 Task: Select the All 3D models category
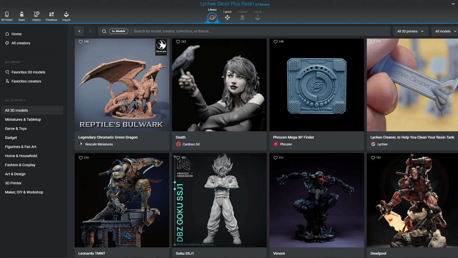coord(32,110)
